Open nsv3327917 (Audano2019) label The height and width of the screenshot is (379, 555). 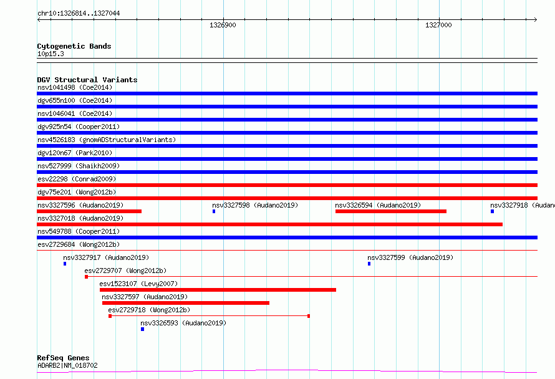106,257
